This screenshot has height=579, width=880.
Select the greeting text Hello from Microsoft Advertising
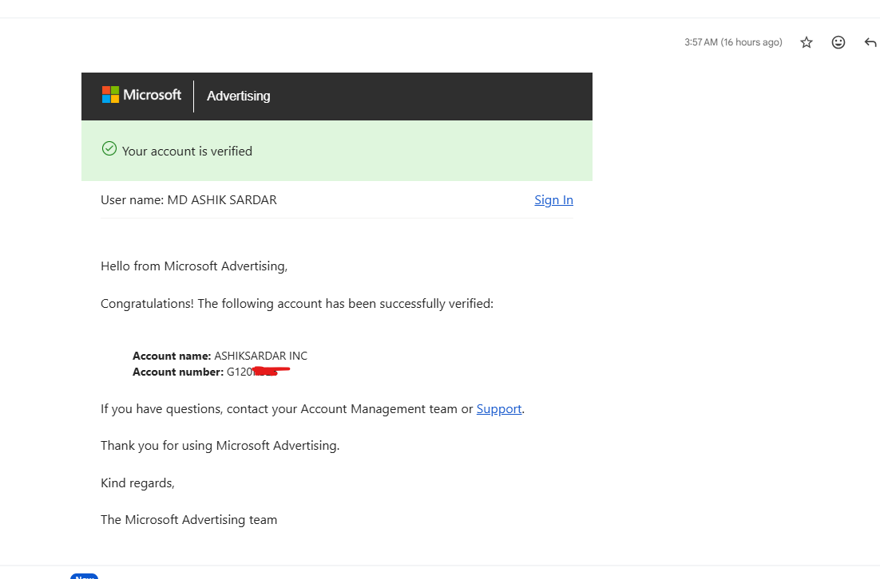pyautogui.click(x=194, y=266)
